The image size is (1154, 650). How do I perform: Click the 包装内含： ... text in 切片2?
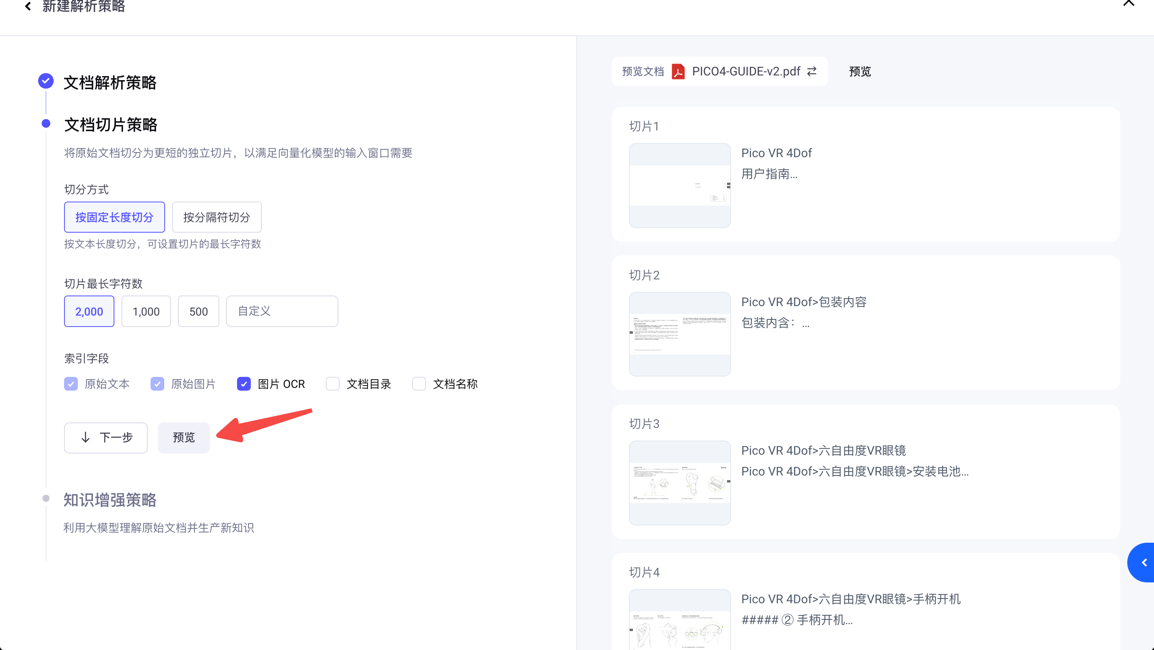point(775,323)
